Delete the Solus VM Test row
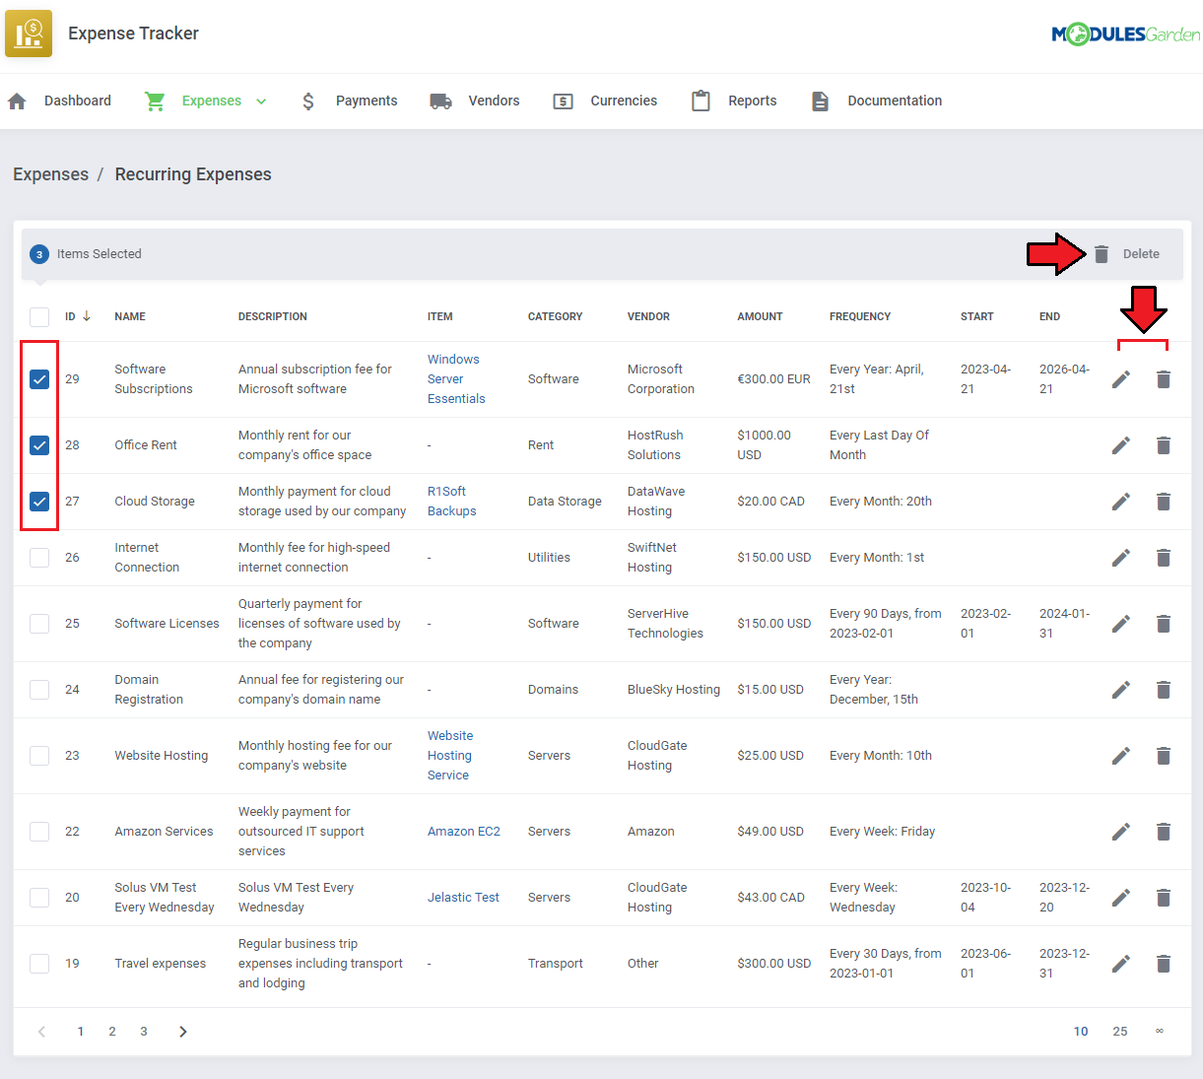The height and width of the screenshot is (1079, 1203). click(1164, 898)
